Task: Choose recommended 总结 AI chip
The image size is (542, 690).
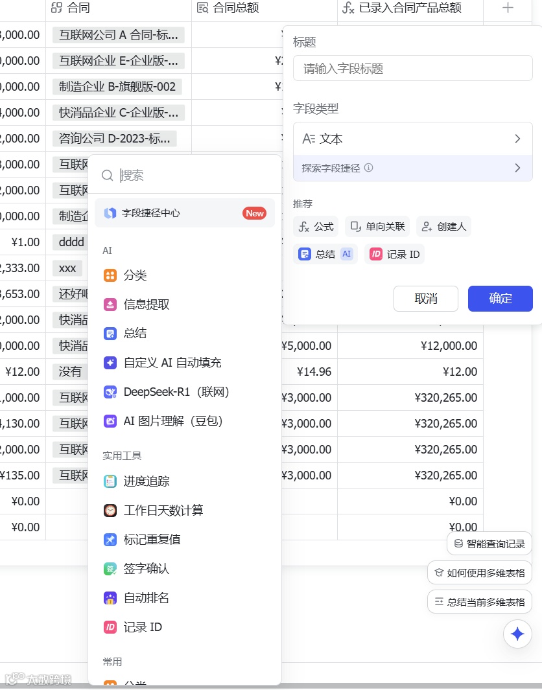Action: pyautogui.click(x=325, y=255)
